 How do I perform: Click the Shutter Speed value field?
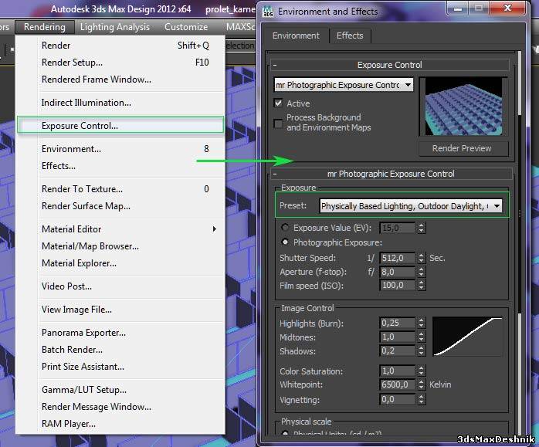(x=398, y=258)
